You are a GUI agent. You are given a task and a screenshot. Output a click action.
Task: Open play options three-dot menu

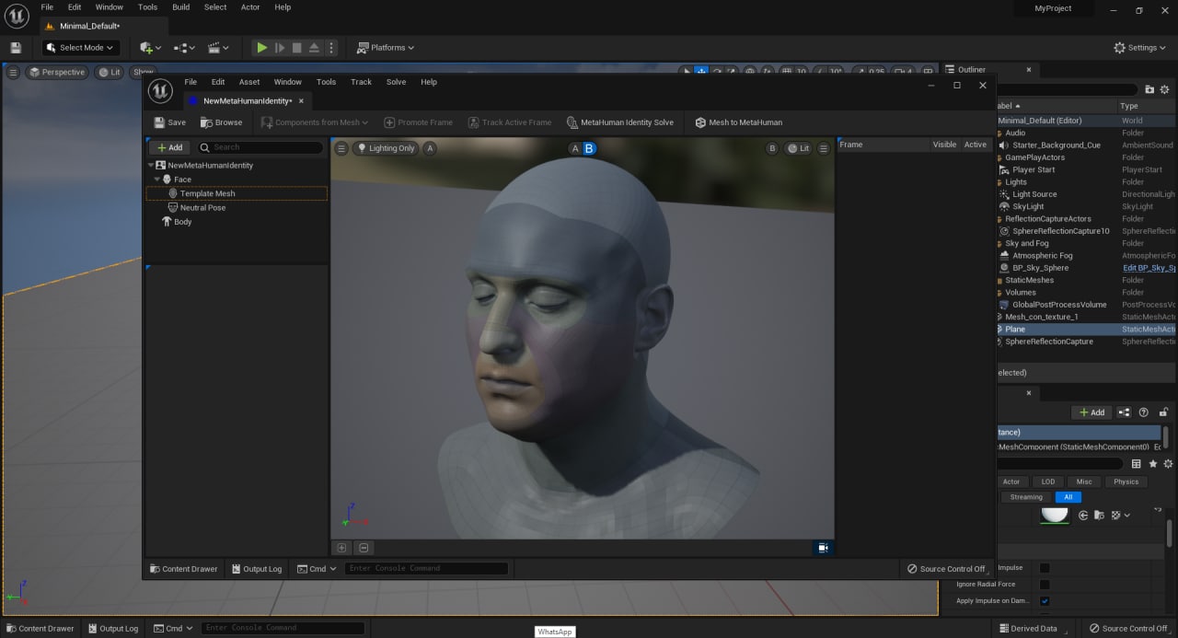click(x=331, y=47)
